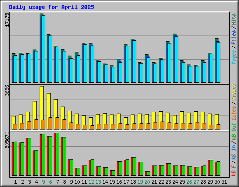Viewport: 239px width, 187px height.
Task: Click the cyan pages bar for day 24
Action: pyautogui.click(x=176, y=59)
